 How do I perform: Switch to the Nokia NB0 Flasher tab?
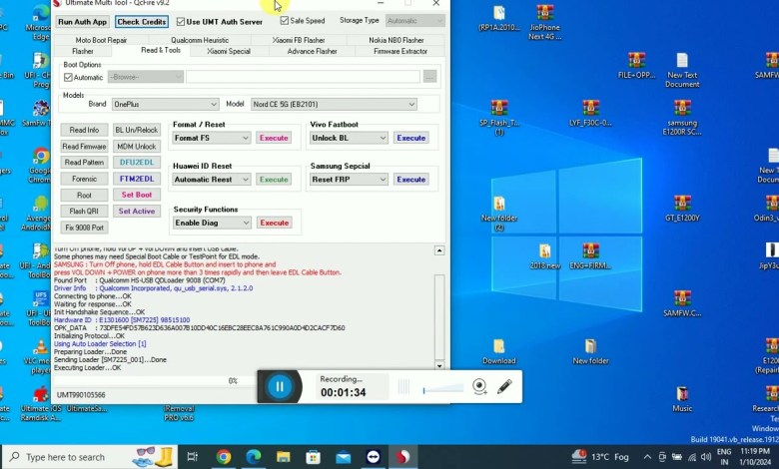pyautogui.click(x=395, y=40)
